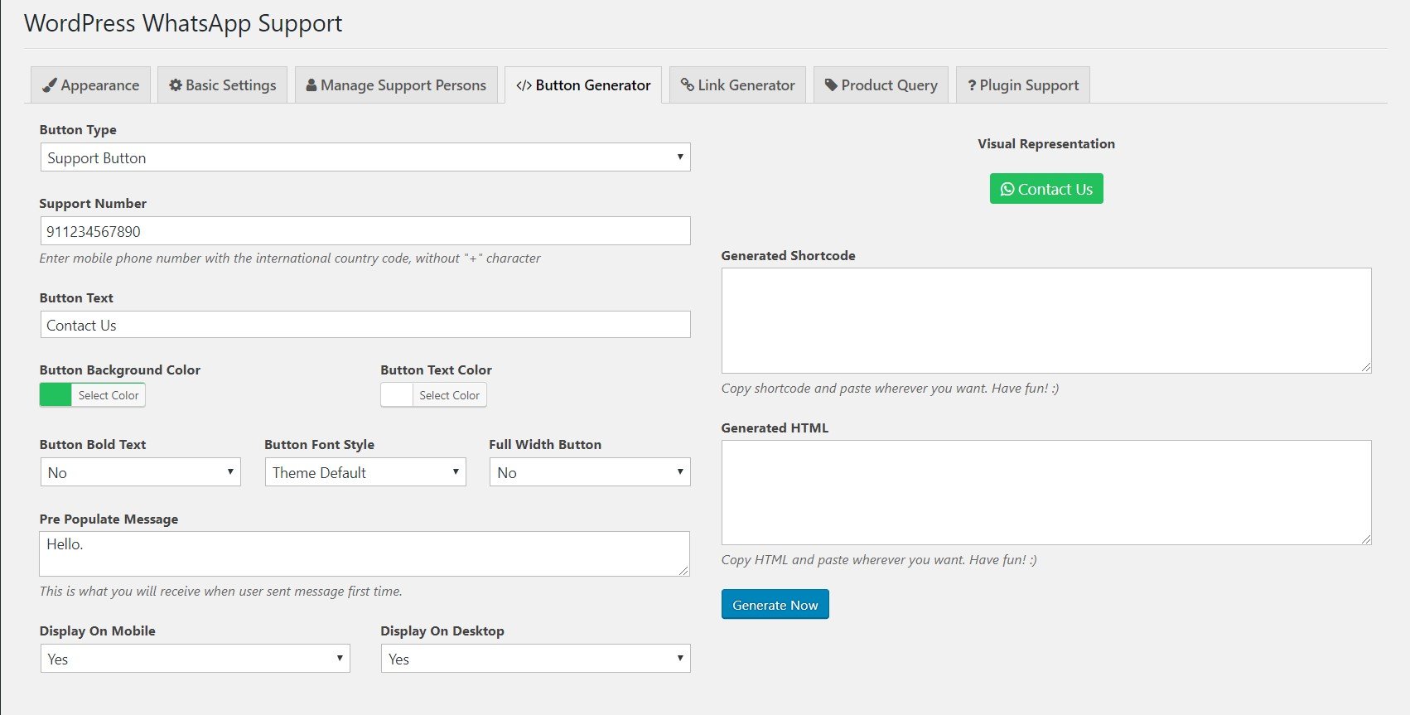The width and height of the screenshot is (1410, 715).
Task: Select the Button Generator tab
Action: pos(583,85)
